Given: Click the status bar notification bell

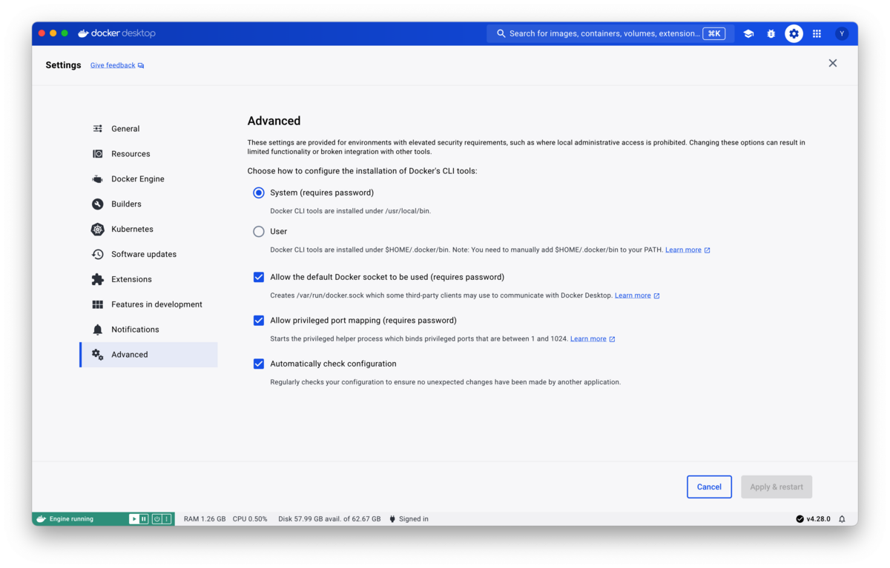Looking at the screenshot, I should 842,519.
